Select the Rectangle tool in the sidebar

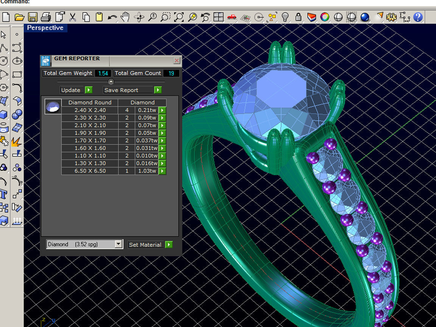(17, 74)
